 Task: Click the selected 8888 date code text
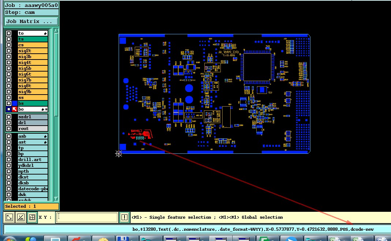(x=140, y=138)
